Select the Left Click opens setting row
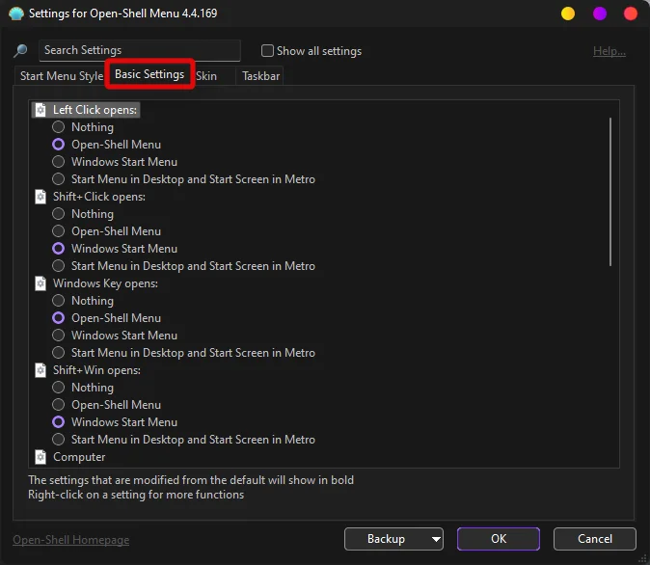The image size is (650, 565). [x=86, y=110]
